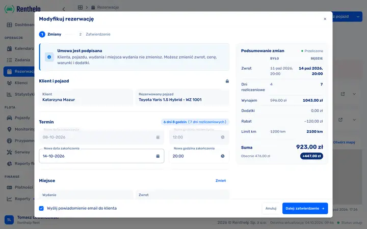Click the lock icon next to Klient i pojazd
This screenshot has width=367, height=229.
coord(227,81)
